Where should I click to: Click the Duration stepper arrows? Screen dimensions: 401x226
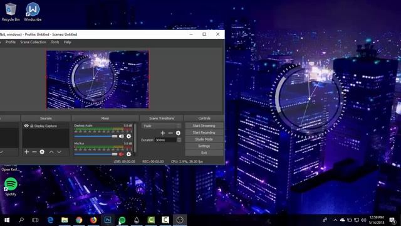tap(179, 140)
